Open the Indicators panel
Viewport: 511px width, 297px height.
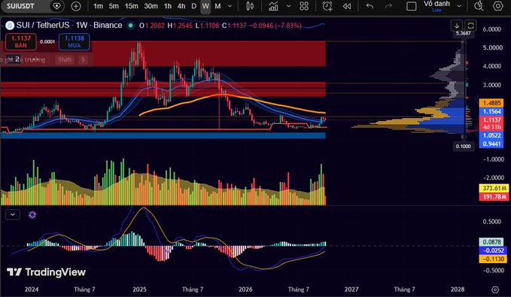(x=273, y=6)
